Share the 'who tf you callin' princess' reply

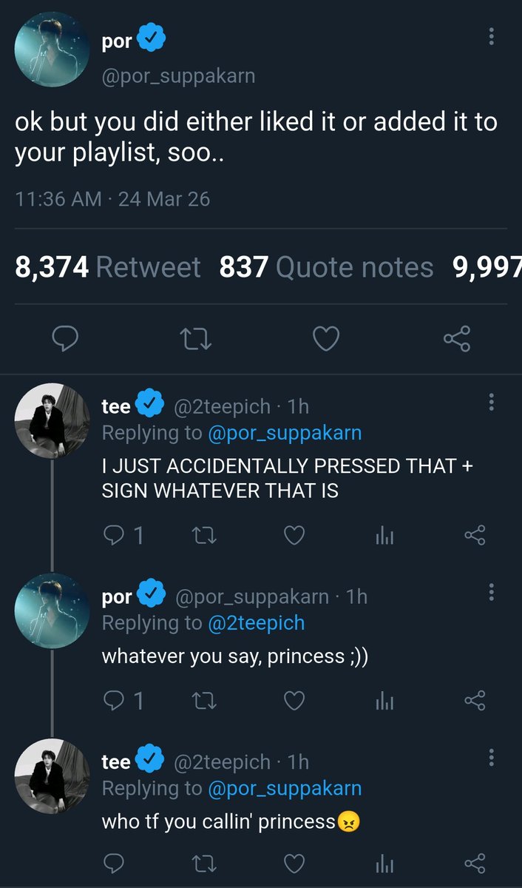pos(475,863)
